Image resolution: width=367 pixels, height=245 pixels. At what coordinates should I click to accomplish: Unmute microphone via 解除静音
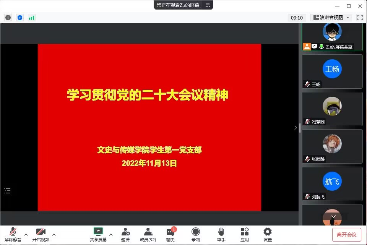13,234
